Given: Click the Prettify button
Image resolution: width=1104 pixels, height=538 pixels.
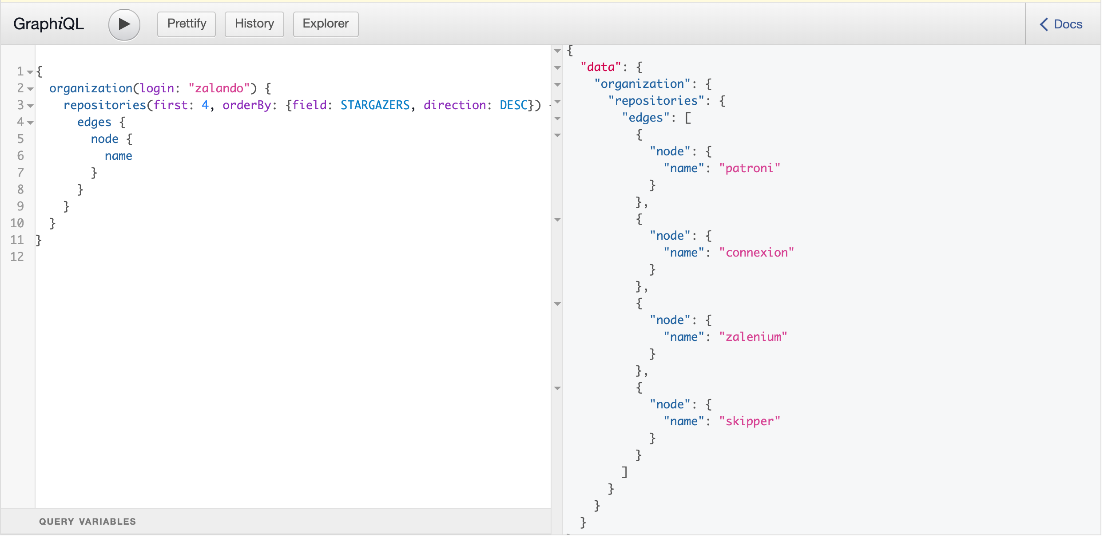Looking at the screenshot, I should click(187, 24).
